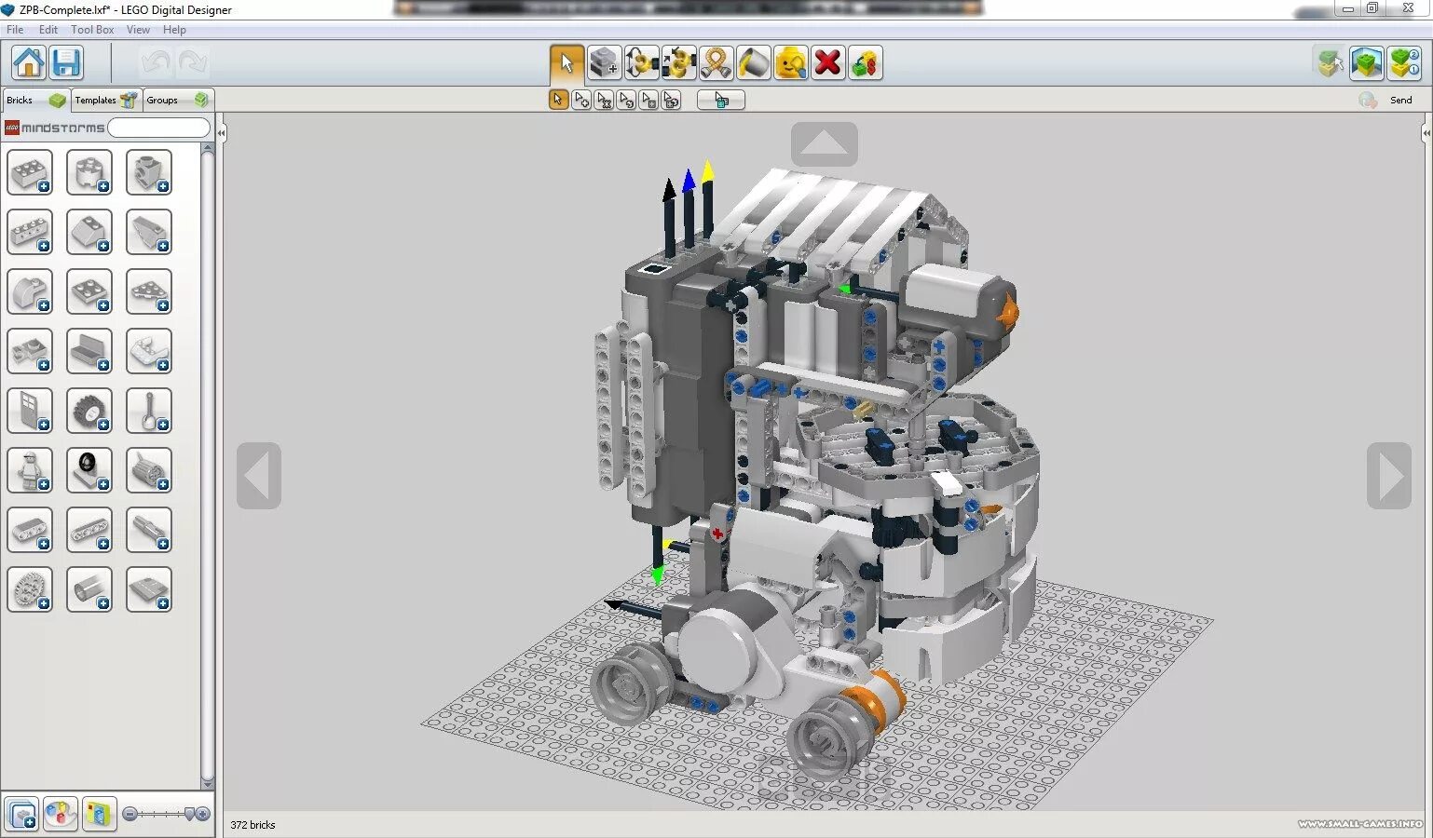The width and height of the screenshot is (1433, 838).
Task: Undo the last action
Action: 156,63
